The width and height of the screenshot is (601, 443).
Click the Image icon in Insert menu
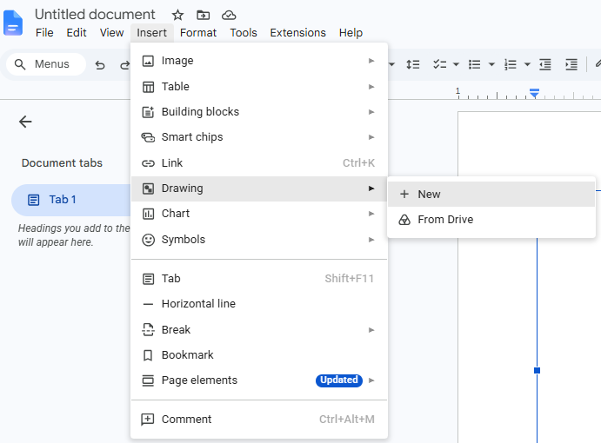tap(148, 61)
